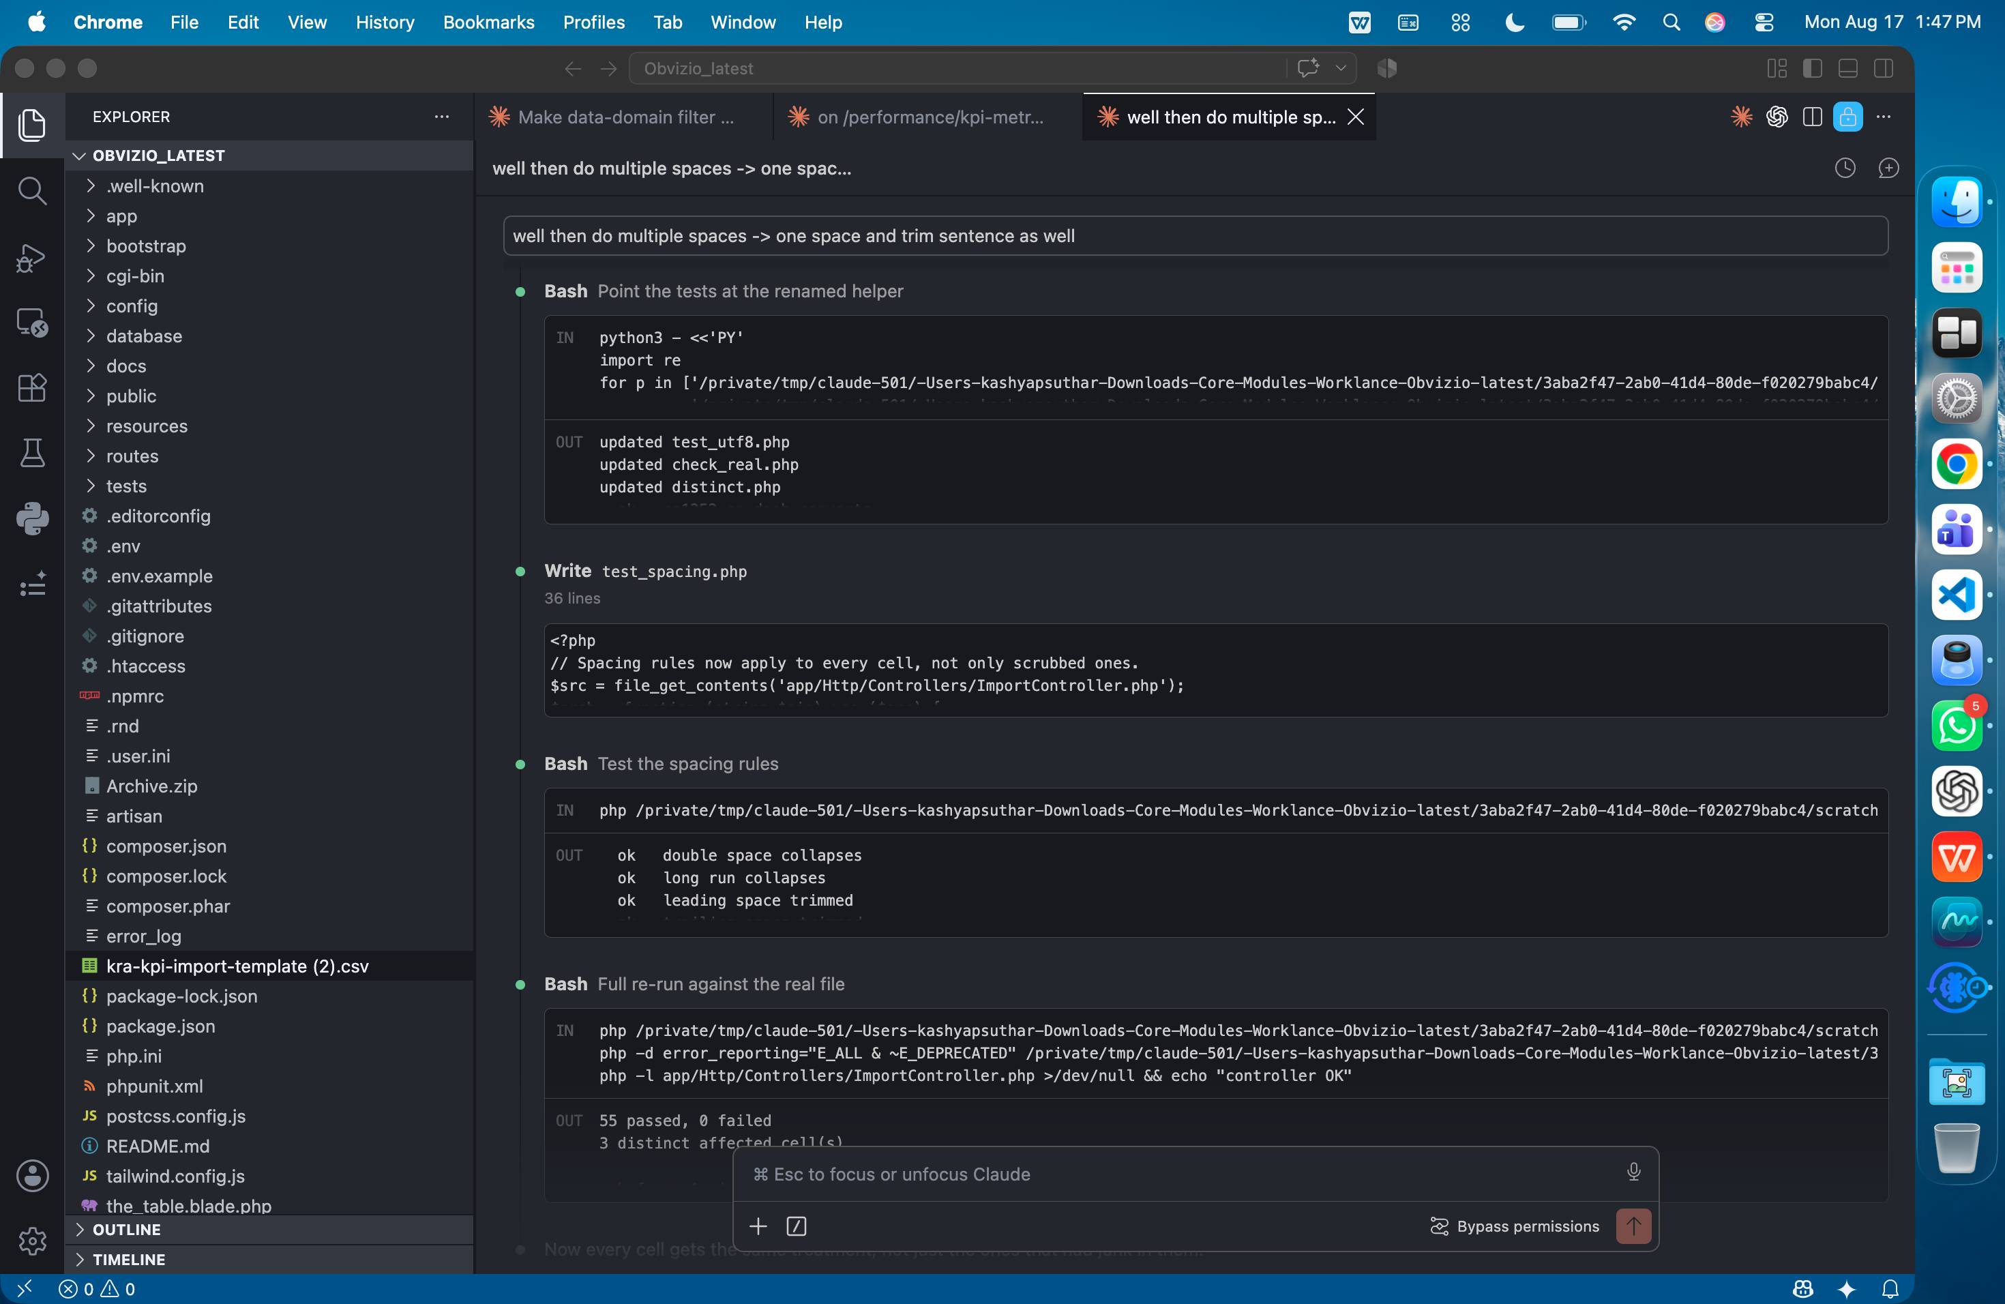
Task: Toggle the bottom panel layout
Action: 1847,68
